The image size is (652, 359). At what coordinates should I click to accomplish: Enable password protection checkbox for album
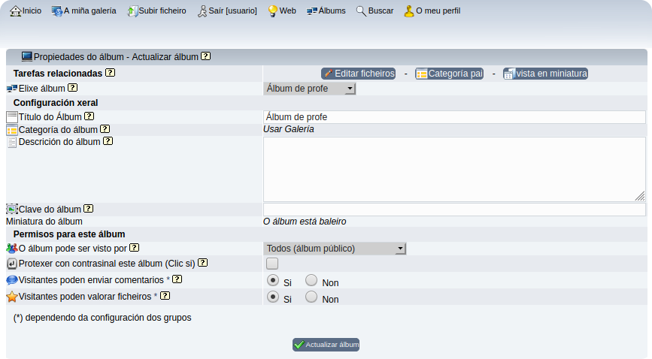tap(272, 263)
